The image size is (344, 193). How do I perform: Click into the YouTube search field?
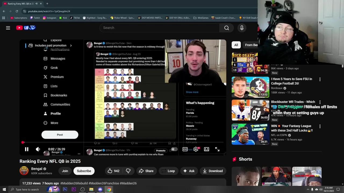coord(160,28)
